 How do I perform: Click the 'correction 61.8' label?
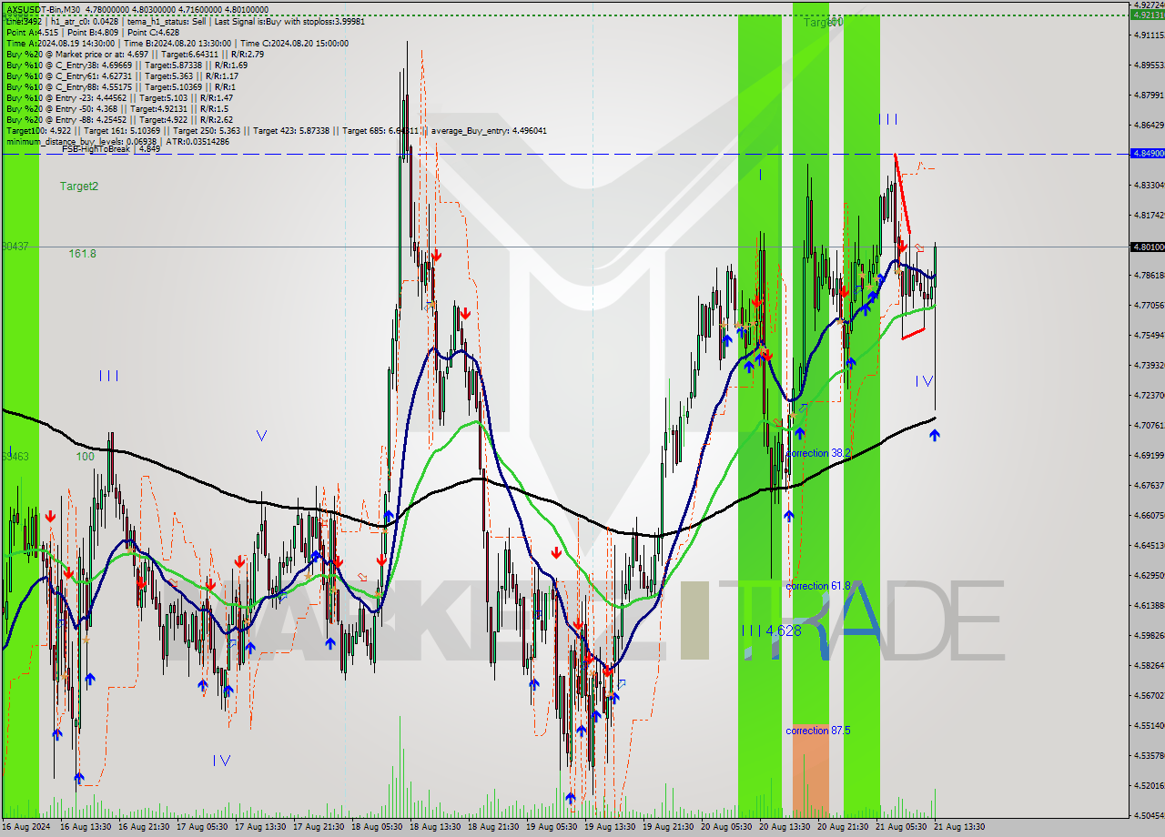click(x=818, y=586)
